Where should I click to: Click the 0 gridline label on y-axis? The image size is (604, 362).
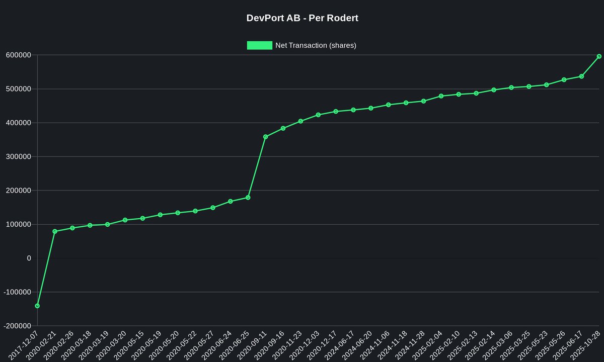(x=30, y=257)
